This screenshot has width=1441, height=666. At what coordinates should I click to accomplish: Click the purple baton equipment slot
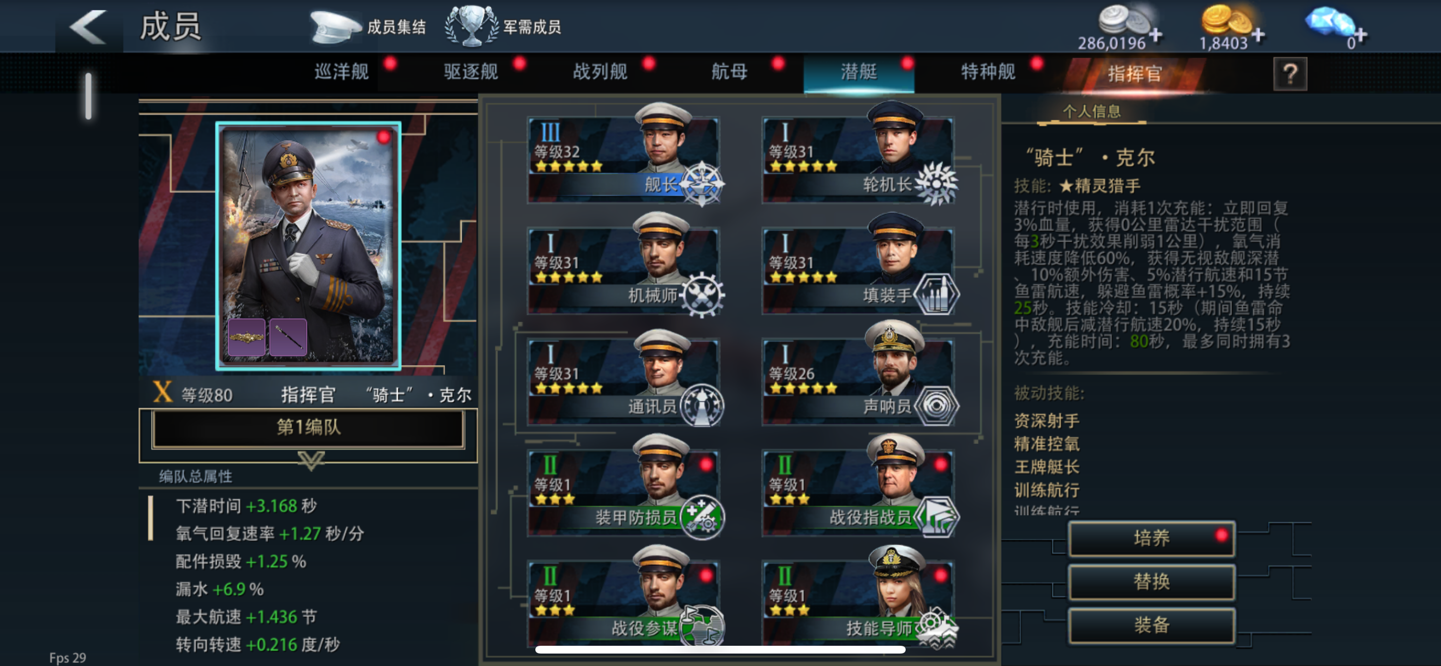click(288, 337)
